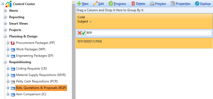Viewport: 213px width, 99px height.
Task: Collapse the Requisitioning node
Action: click(5, 62)
